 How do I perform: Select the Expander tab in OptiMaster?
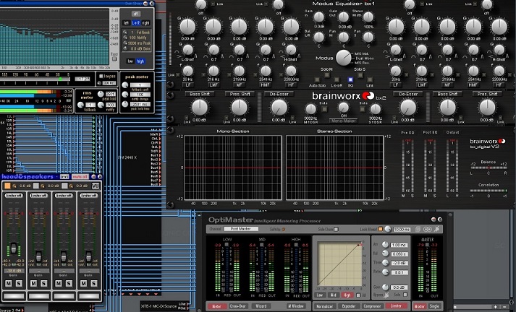(349, 306)
